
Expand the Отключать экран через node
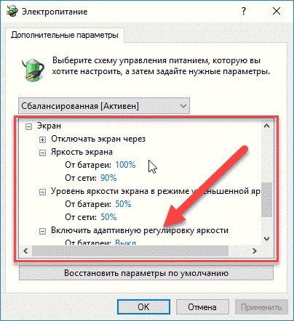[42, 139]
